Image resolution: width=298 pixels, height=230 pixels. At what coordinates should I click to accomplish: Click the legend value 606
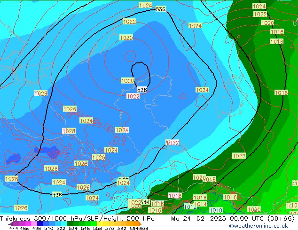pyautogui.click(x=143, y=228)
